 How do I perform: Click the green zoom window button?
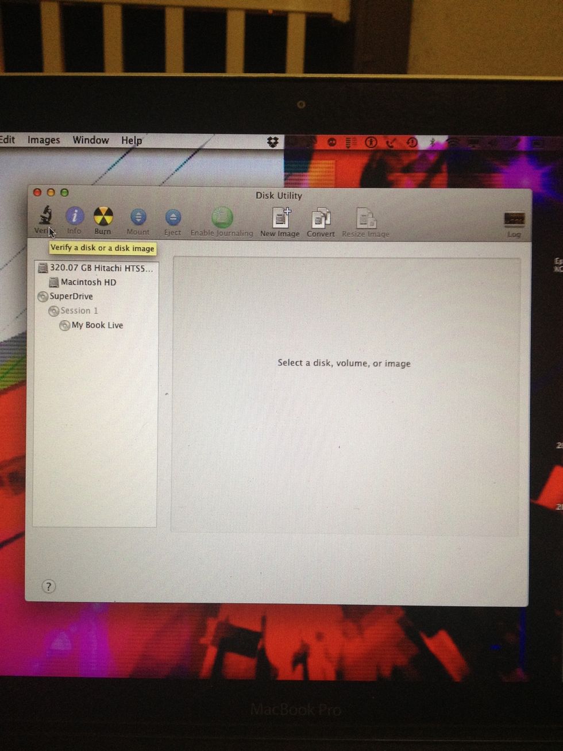point(64,192)
